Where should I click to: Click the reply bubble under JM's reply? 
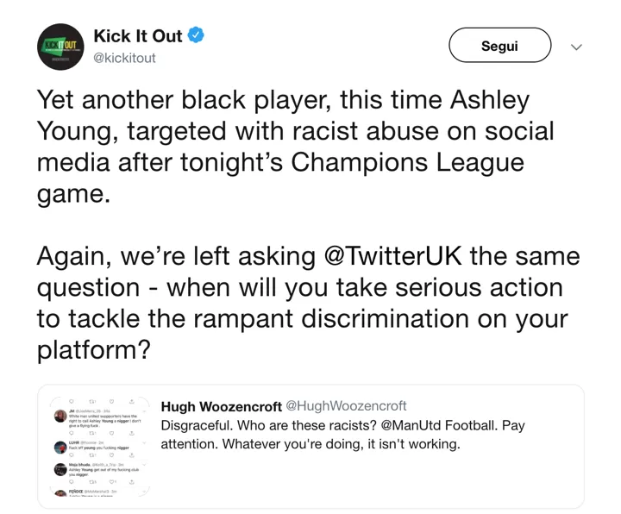point(72,433)
